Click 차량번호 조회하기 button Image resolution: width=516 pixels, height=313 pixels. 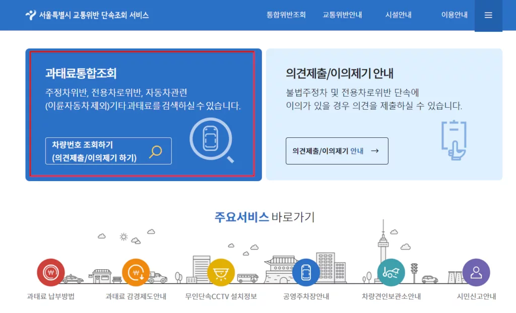pos(108,151)
